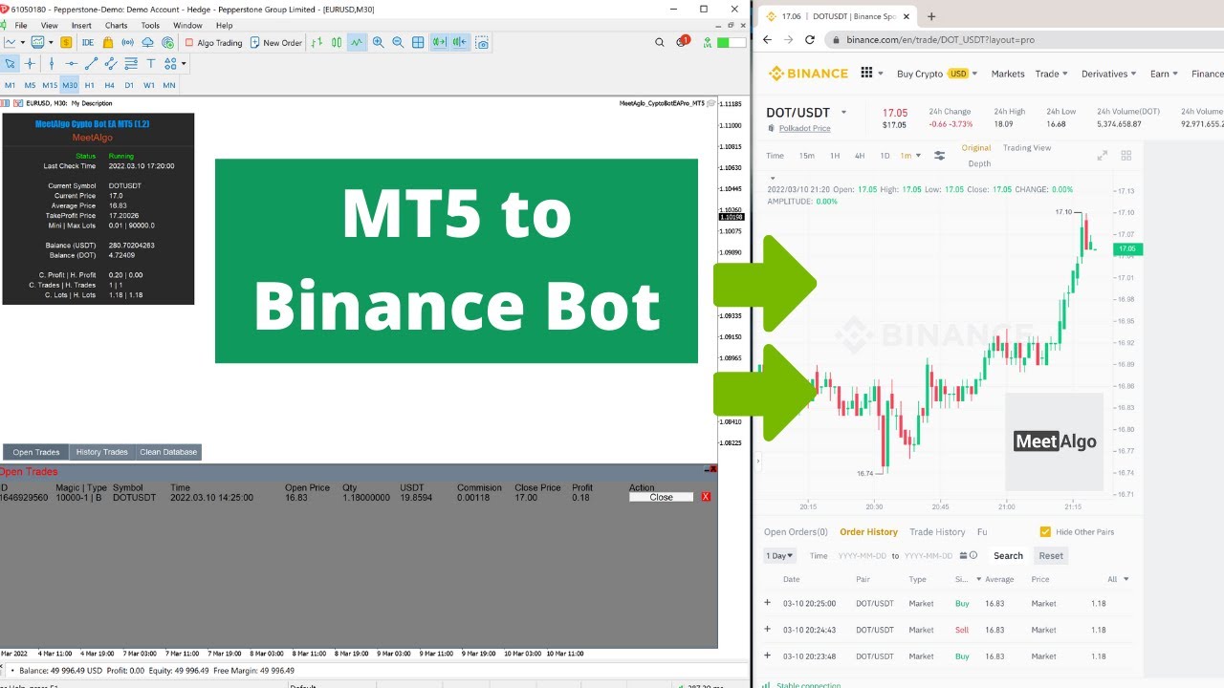Expand the 20:25:00 Buy order row
This screenshot has width=1224, height=688.
coord(767,603)
